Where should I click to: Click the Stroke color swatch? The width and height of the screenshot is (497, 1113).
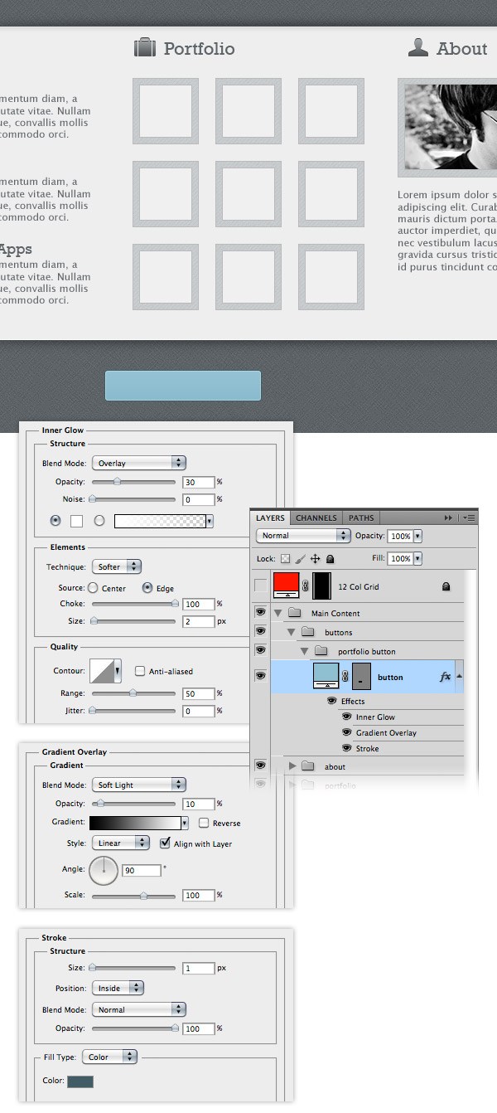pos(80,1081)
